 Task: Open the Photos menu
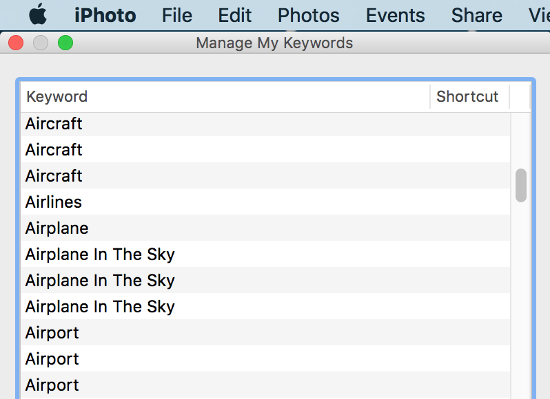point(309,15)
